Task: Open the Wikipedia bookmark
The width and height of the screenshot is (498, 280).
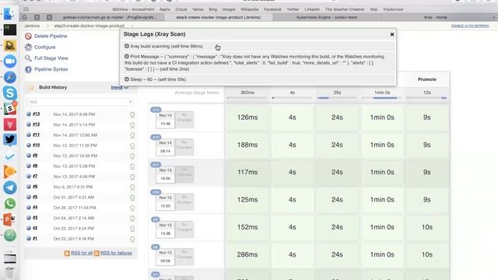Action: pyautogui.click(x=249, y=9)
